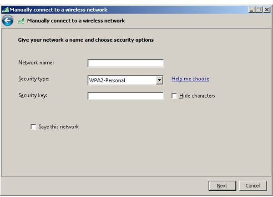Click the bold 'Give your network a name' heading
This screenshot has height=197, width=273.
click(86, 40)
